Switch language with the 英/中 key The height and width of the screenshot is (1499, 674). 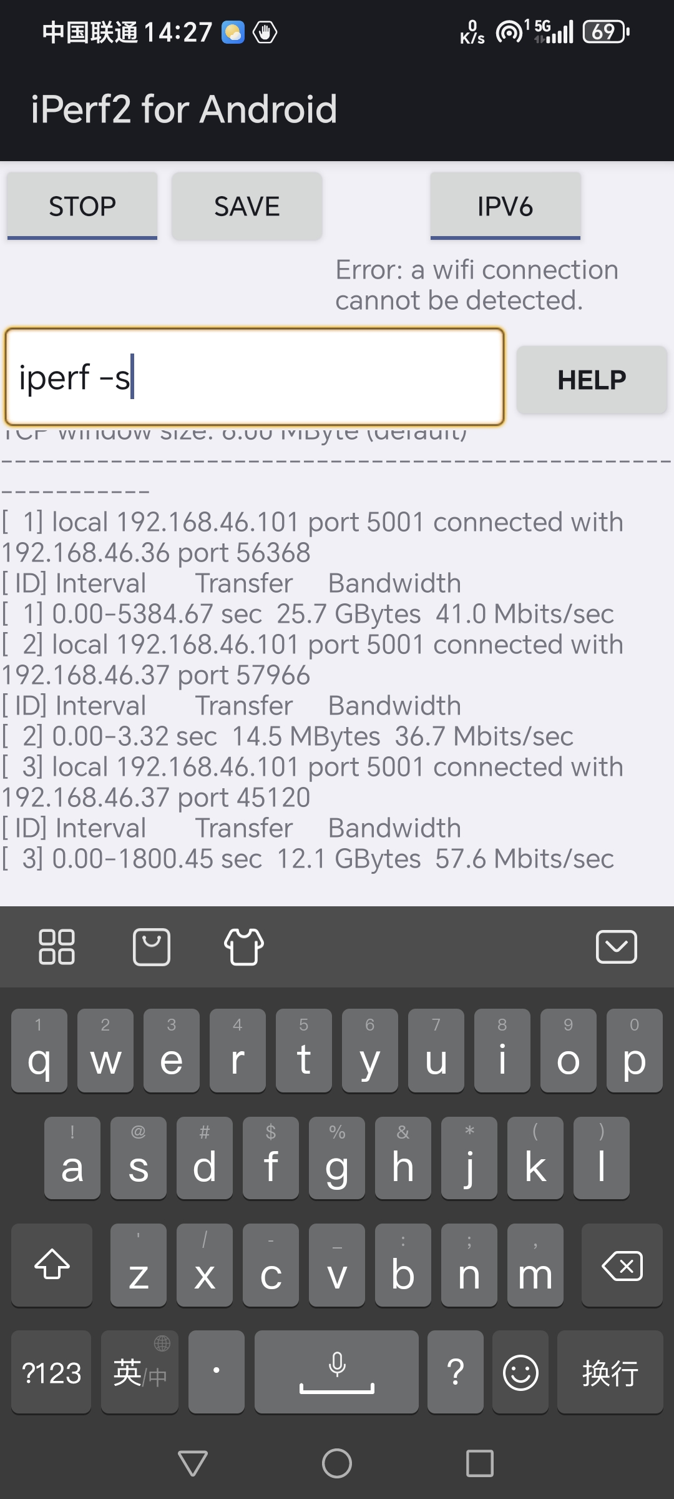(x=140, y=1372)
